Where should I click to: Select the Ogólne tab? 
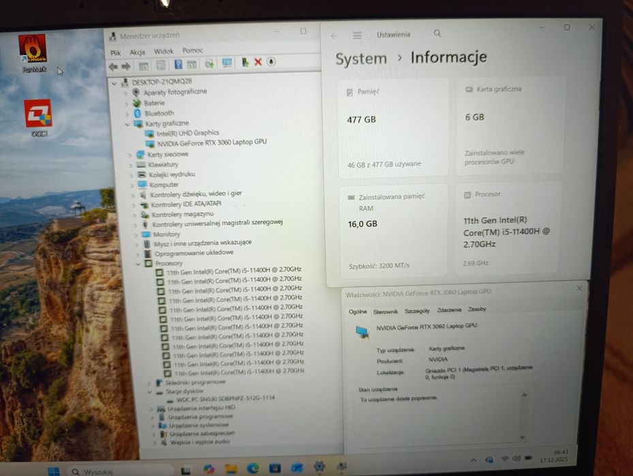click(358, 312)
